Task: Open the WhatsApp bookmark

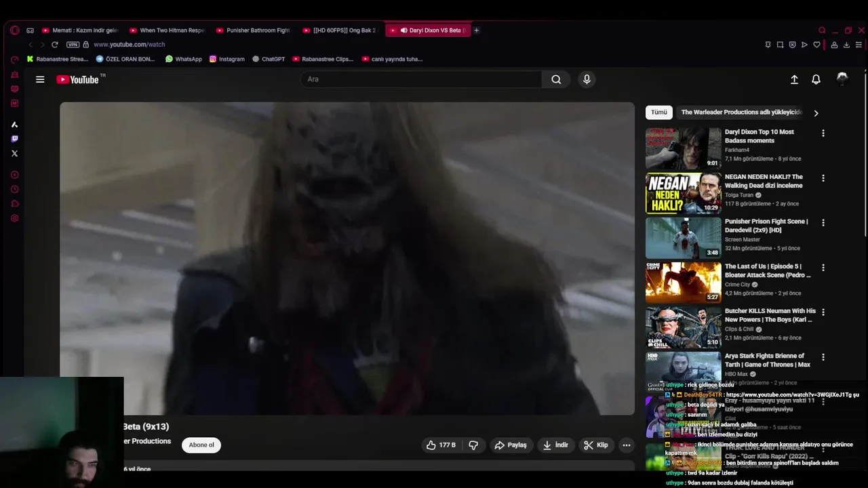Action: [184, 59]
